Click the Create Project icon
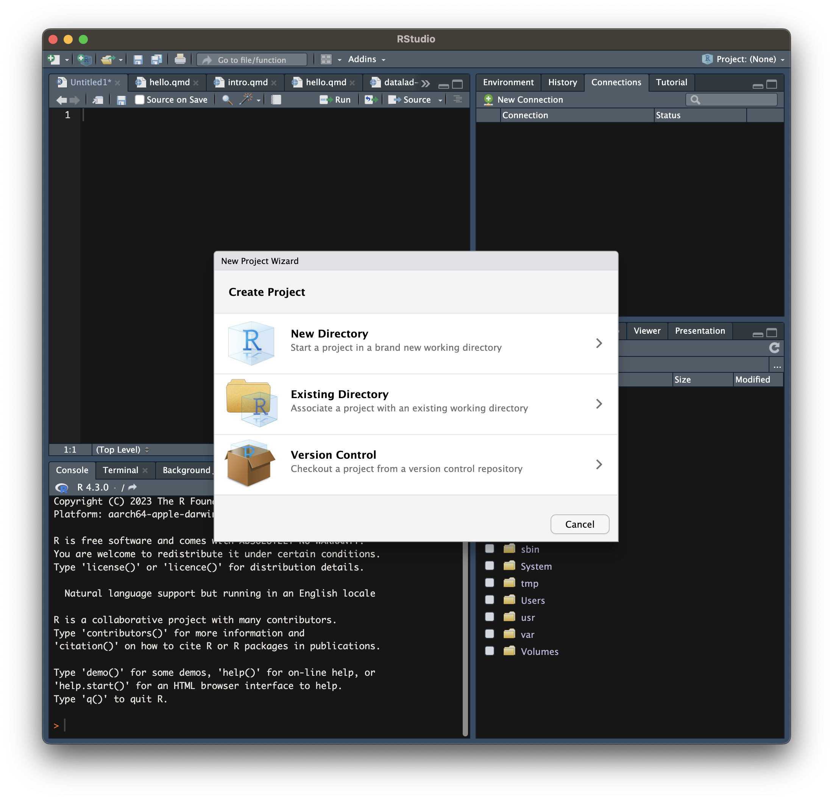Viewport: 833px width, 800px height. [84, 59]
